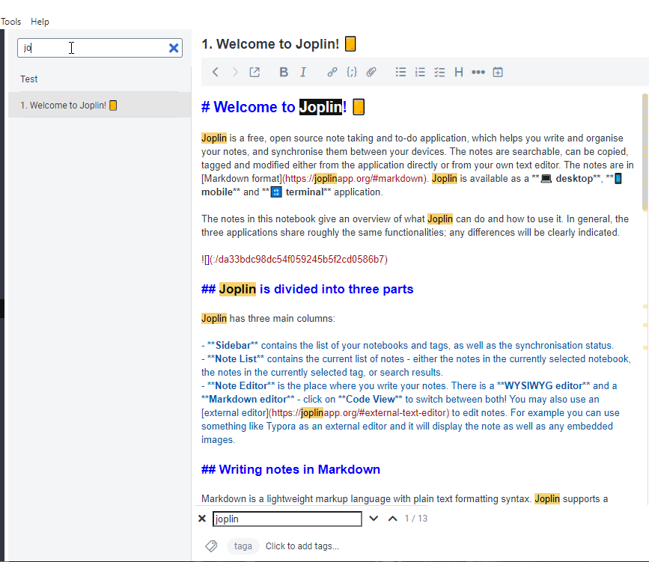Insert horizontal rule with ellipsis icon
This screenshot has width=649, height=562.
point(478,72)
